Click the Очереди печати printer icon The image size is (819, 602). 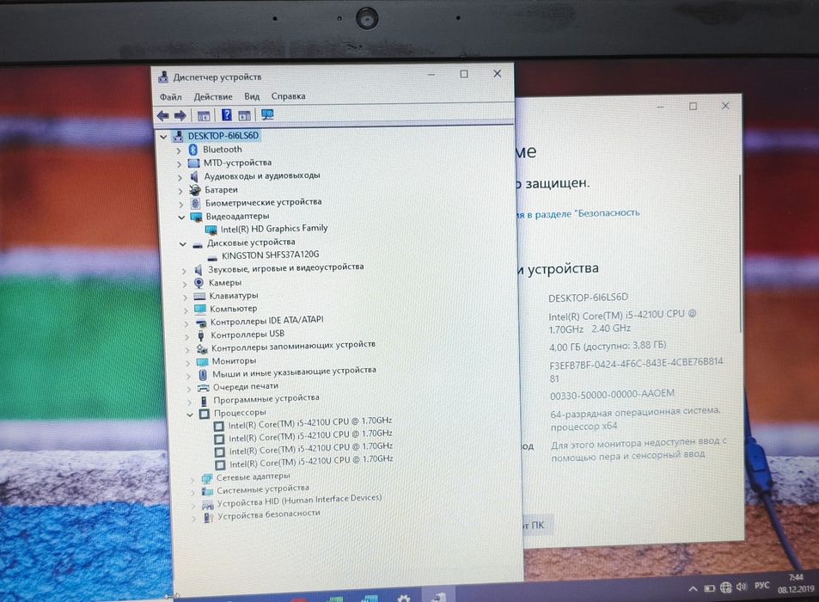point(203,388)
